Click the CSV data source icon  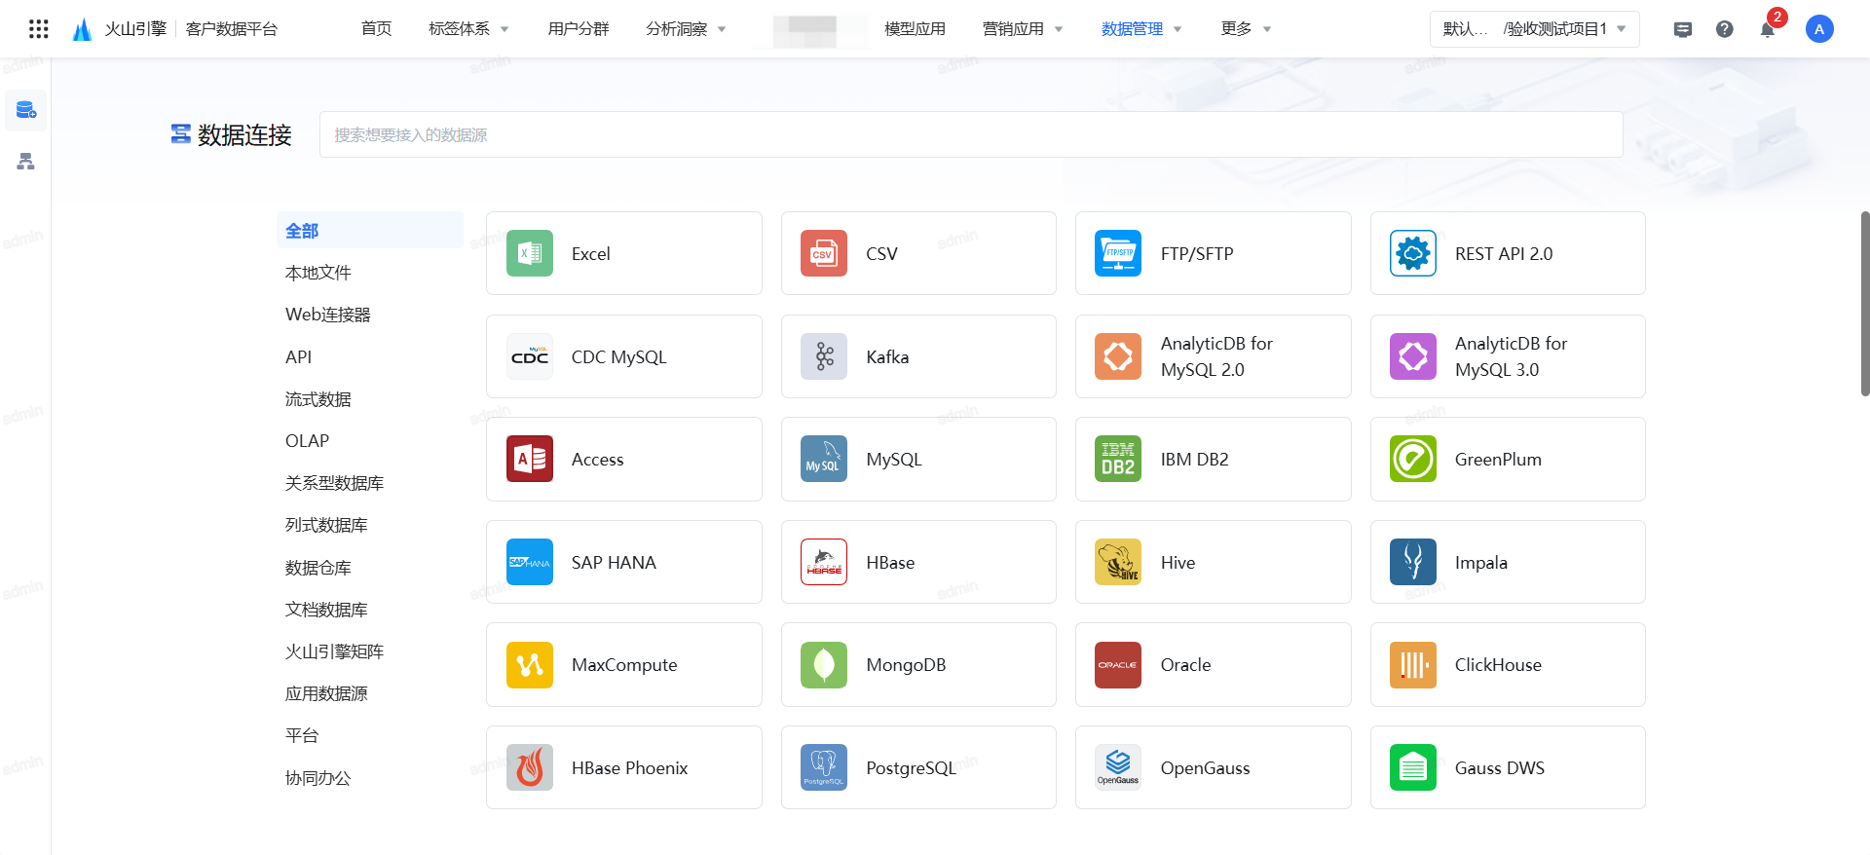click(x=824, y=253)
